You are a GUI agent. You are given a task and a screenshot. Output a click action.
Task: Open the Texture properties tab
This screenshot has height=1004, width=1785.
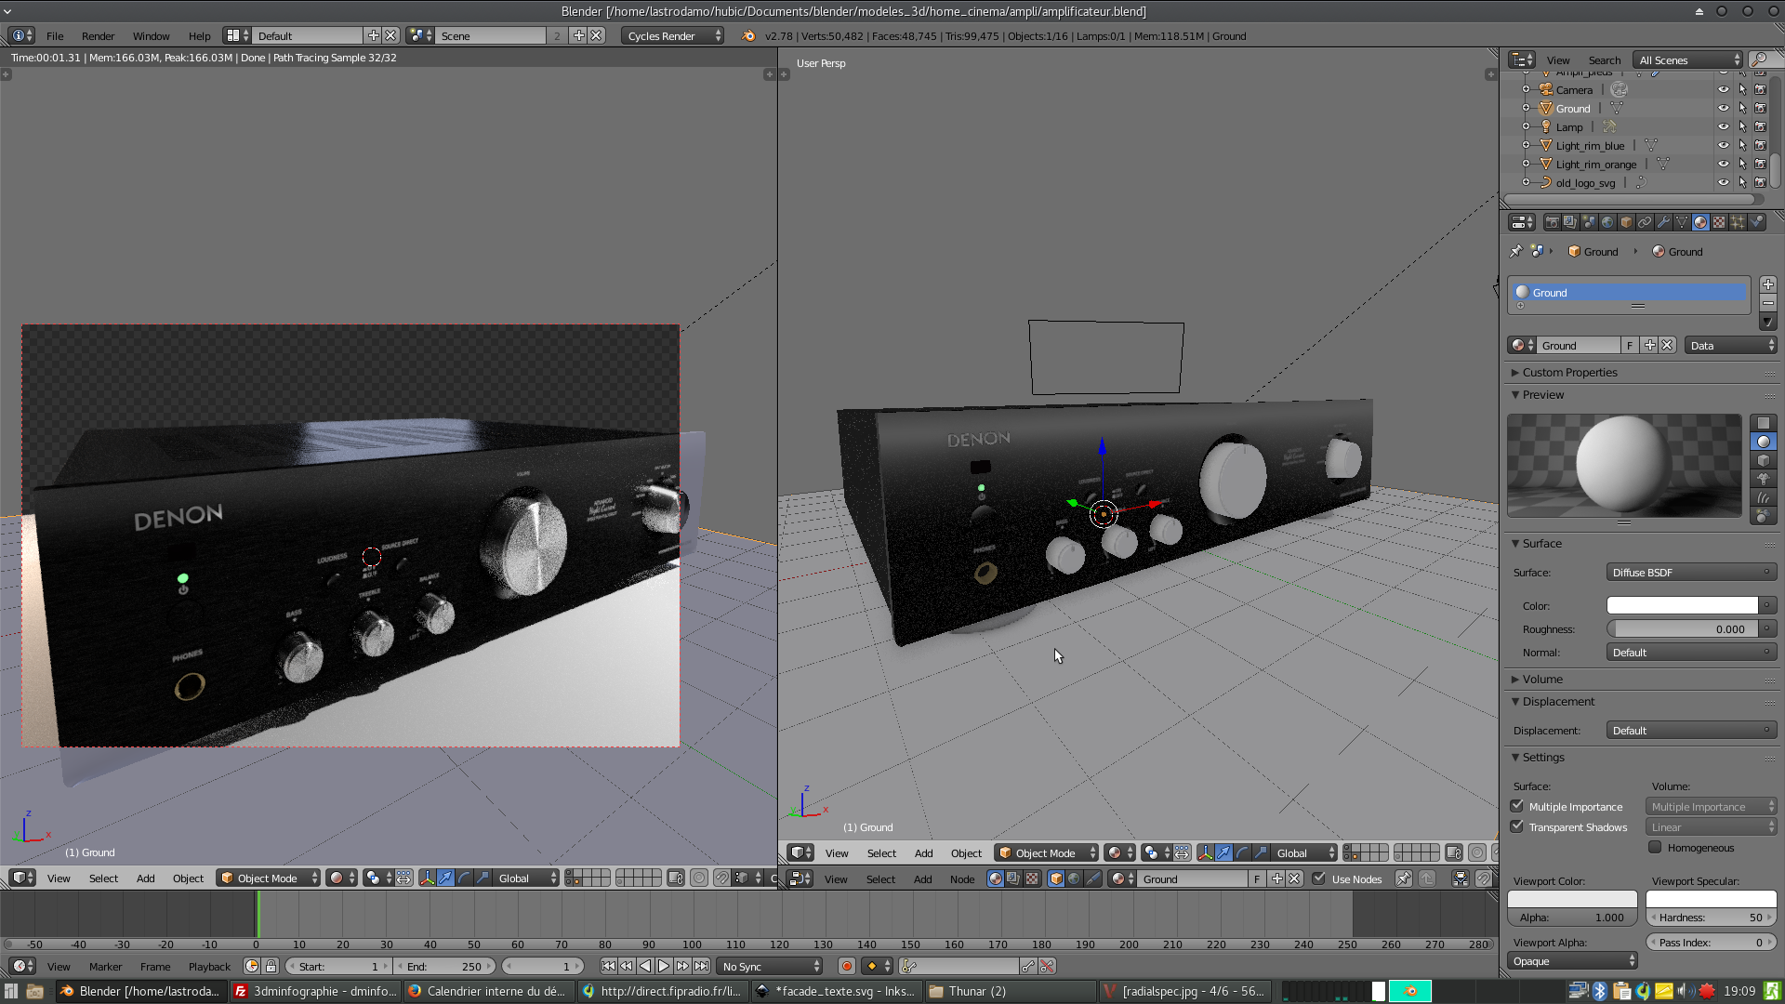pyautogui.click(x=1719, y=222)
